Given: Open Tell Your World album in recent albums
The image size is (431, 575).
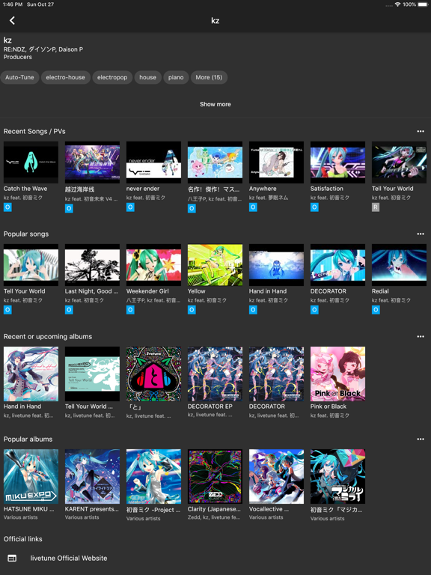Looking at the screenshot, I should pyautogui.click(x=92, y=374).
